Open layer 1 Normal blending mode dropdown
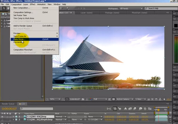 [61, 117]
